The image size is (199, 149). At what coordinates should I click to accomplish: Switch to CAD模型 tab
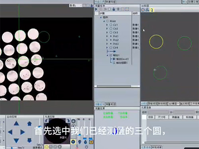point(174,104)
